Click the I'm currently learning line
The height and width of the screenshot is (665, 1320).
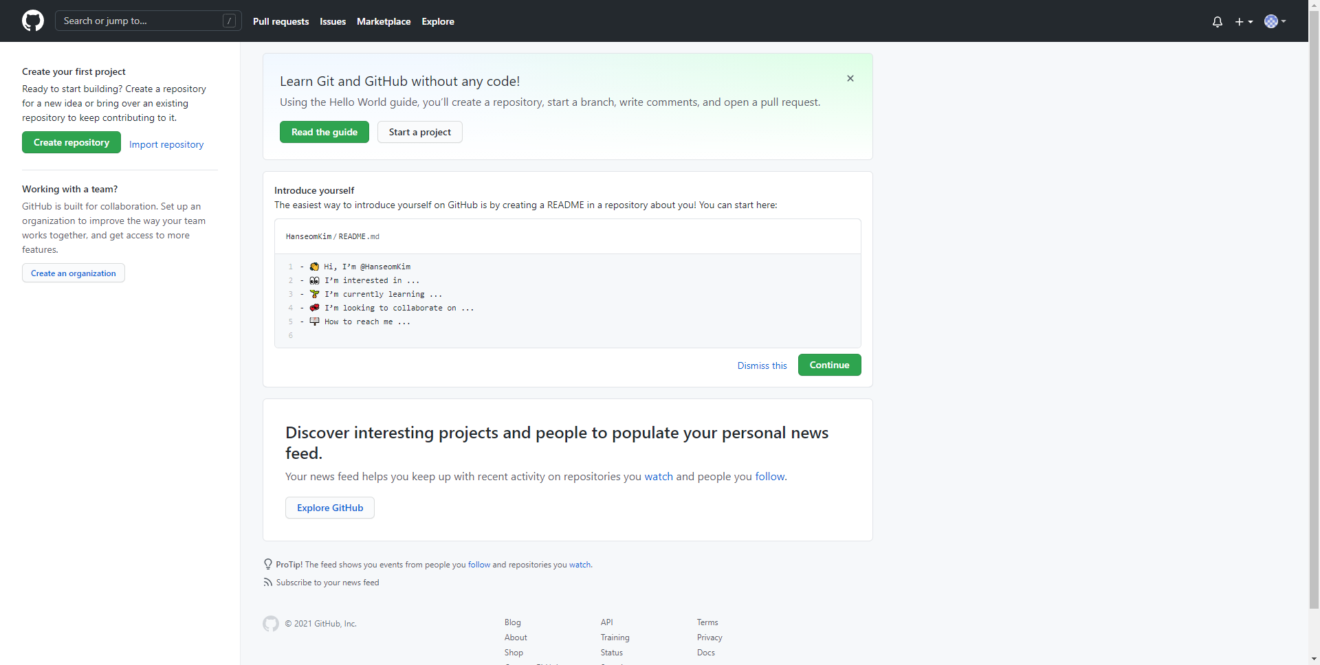(383, 294)
